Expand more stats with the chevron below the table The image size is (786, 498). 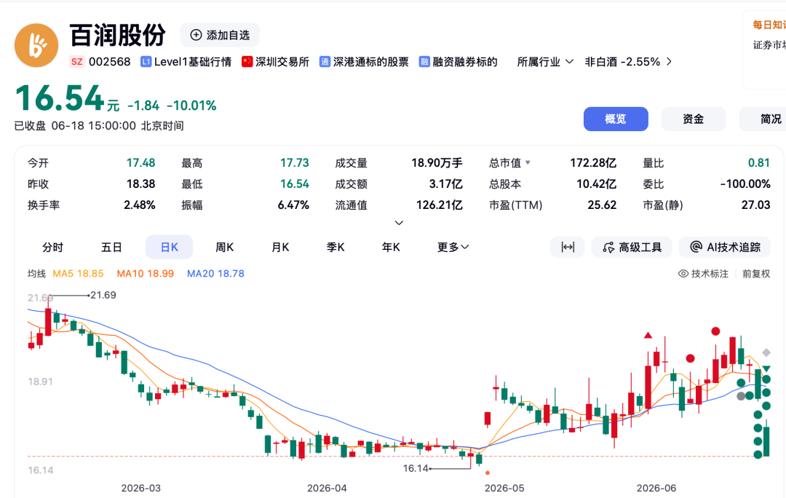399,223
